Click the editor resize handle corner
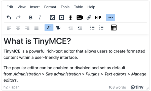151x91 pixels. pyautogui.click(x=147, y=88)
